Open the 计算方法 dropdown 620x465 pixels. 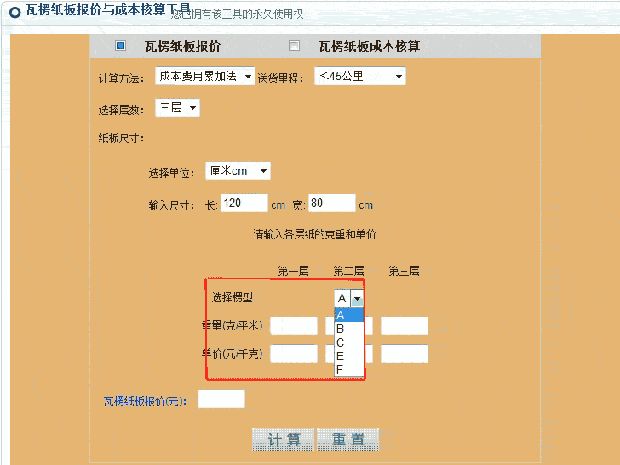coord(204,77)
